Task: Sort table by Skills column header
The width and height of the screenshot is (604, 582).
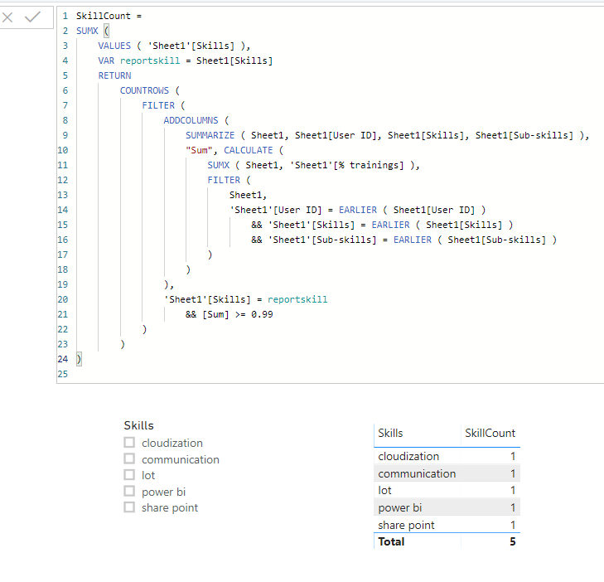Action: 390,434
